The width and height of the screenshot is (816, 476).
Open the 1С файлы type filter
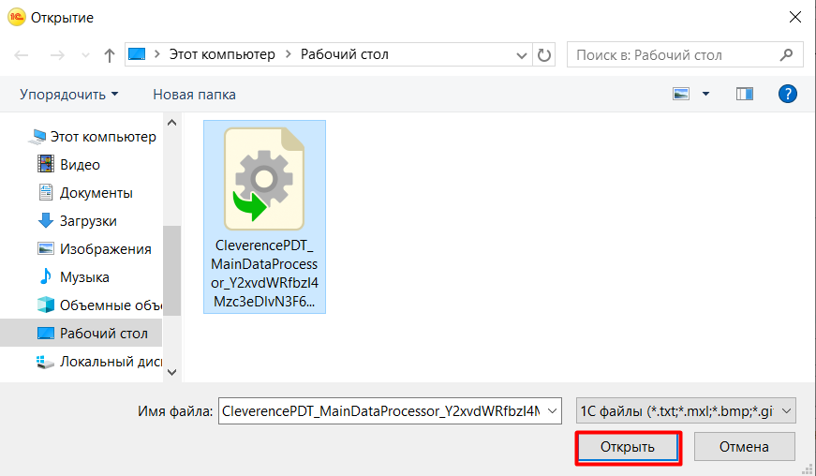(686, 411)
